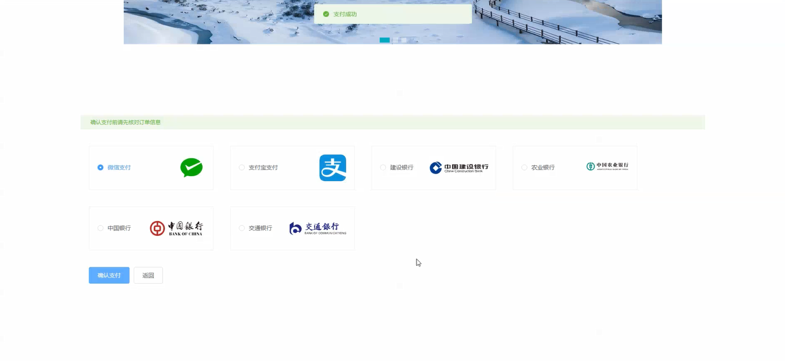Click the 建设银行 label text
Image resolution: width=785 pixels, height=361 pixels.
[x=402, y=167]
